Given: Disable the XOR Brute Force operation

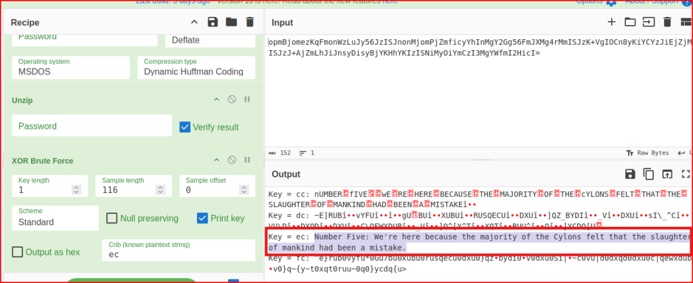Looking at the screenshot, I should [x=231, y=160].
